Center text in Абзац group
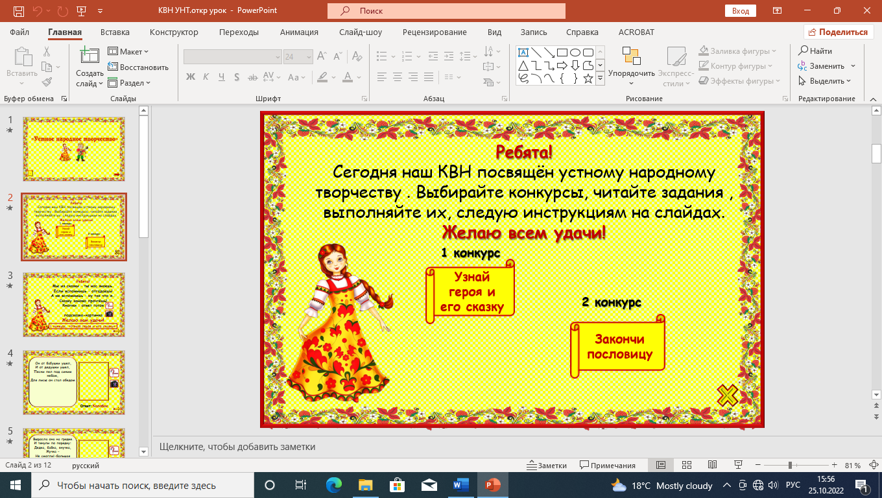 pyautogui.click(x=398, y=77)
